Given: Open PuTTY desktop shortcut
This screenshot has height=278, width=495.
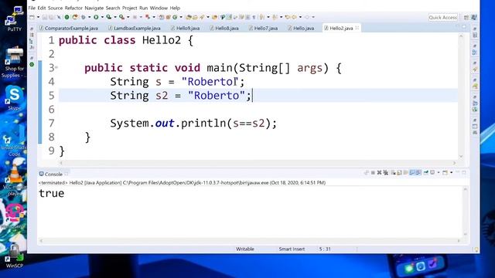Looking at the screenshot, I should click(x=14, y=19).
